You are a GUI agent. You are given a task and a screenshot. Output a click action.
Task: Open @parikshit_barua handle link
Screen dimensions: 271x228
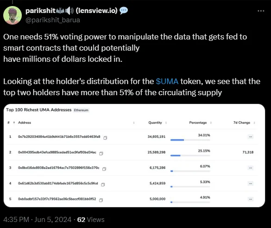coord(53,20)
